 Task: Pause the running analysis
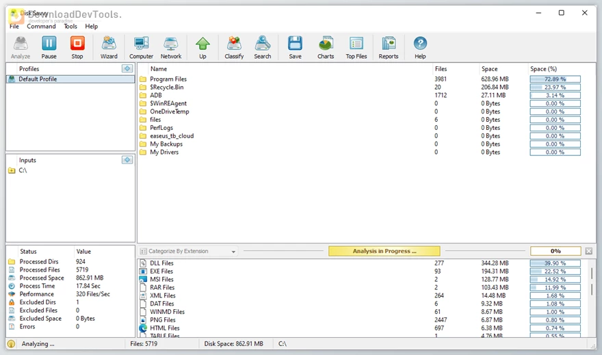tap(49, 48)
